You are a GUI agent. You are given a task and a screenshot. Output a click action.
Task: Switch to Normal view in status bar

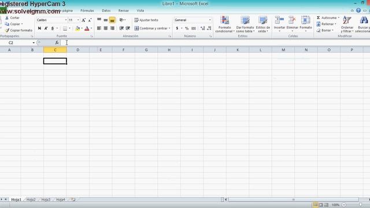pos(315,205)
